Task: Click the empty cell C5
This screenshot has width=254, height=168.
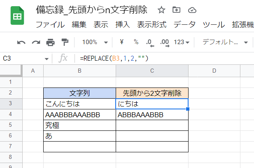Action: tap(152, 125)
